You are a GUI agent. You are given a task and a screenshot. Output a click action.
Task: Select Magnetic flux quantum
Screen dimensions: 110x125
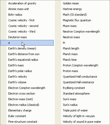click(82, 20)
